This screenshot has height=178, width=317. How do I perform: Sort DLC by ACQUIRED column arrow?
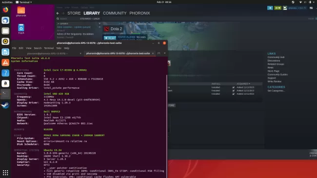pyautogui.click(x=249, y=84)
